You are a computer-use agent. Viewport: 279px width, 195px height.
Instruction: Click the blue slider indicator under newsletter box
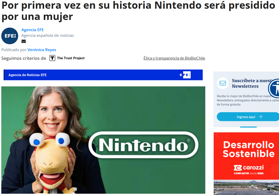[x=248, y=127]
